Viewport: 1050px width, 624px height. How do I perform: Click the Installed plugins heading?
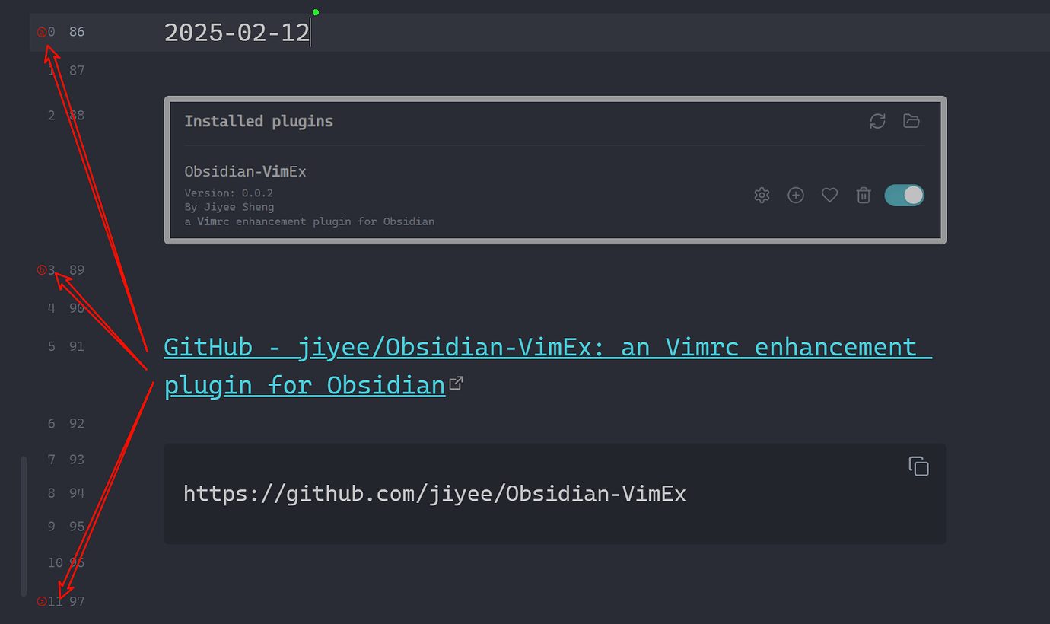point(259,120)
